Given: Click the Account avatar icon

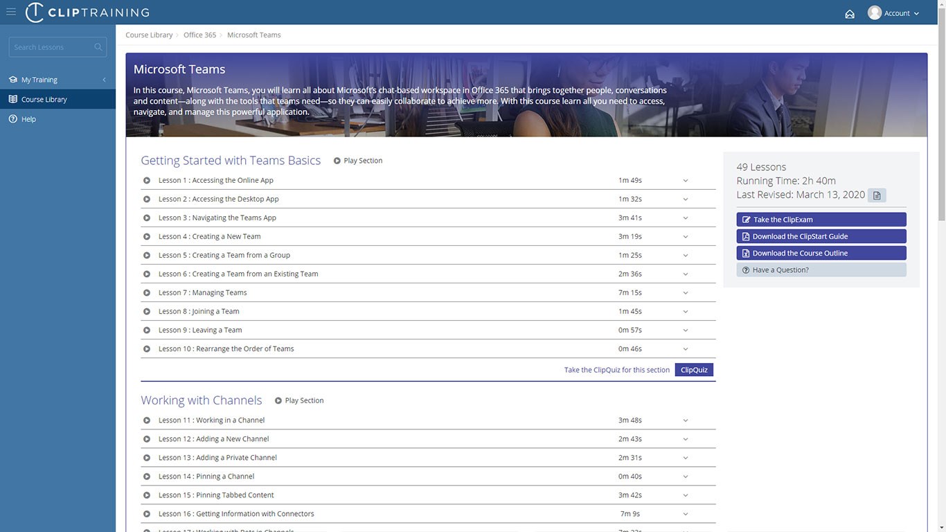Looking at the screenshot, I should (x=875, y=12).
